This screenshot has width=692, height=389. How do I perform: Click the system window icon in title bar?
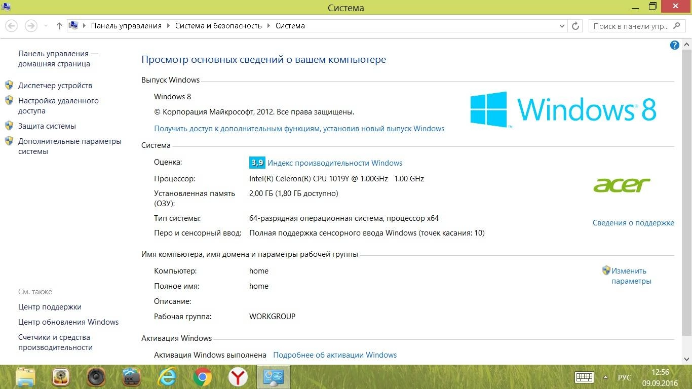(x=7, y=7)
